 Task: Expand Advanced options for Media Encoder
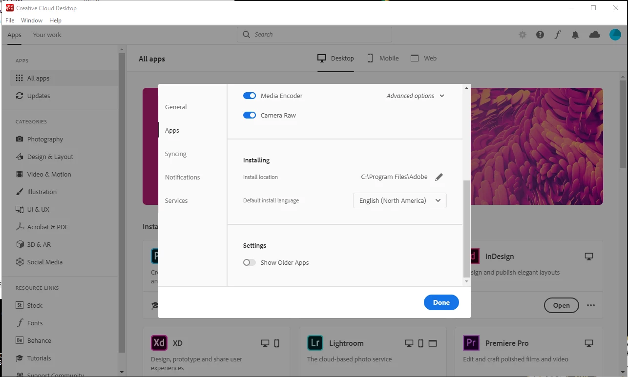(x=416, y=96)
